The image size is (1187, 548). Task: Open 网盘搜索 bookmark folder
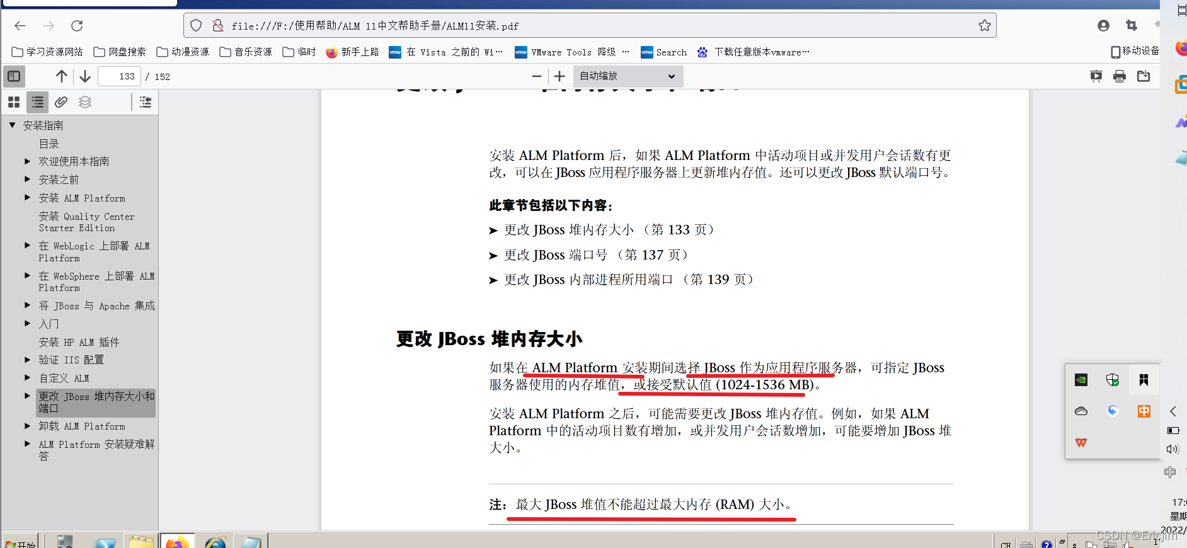[120, 52]
